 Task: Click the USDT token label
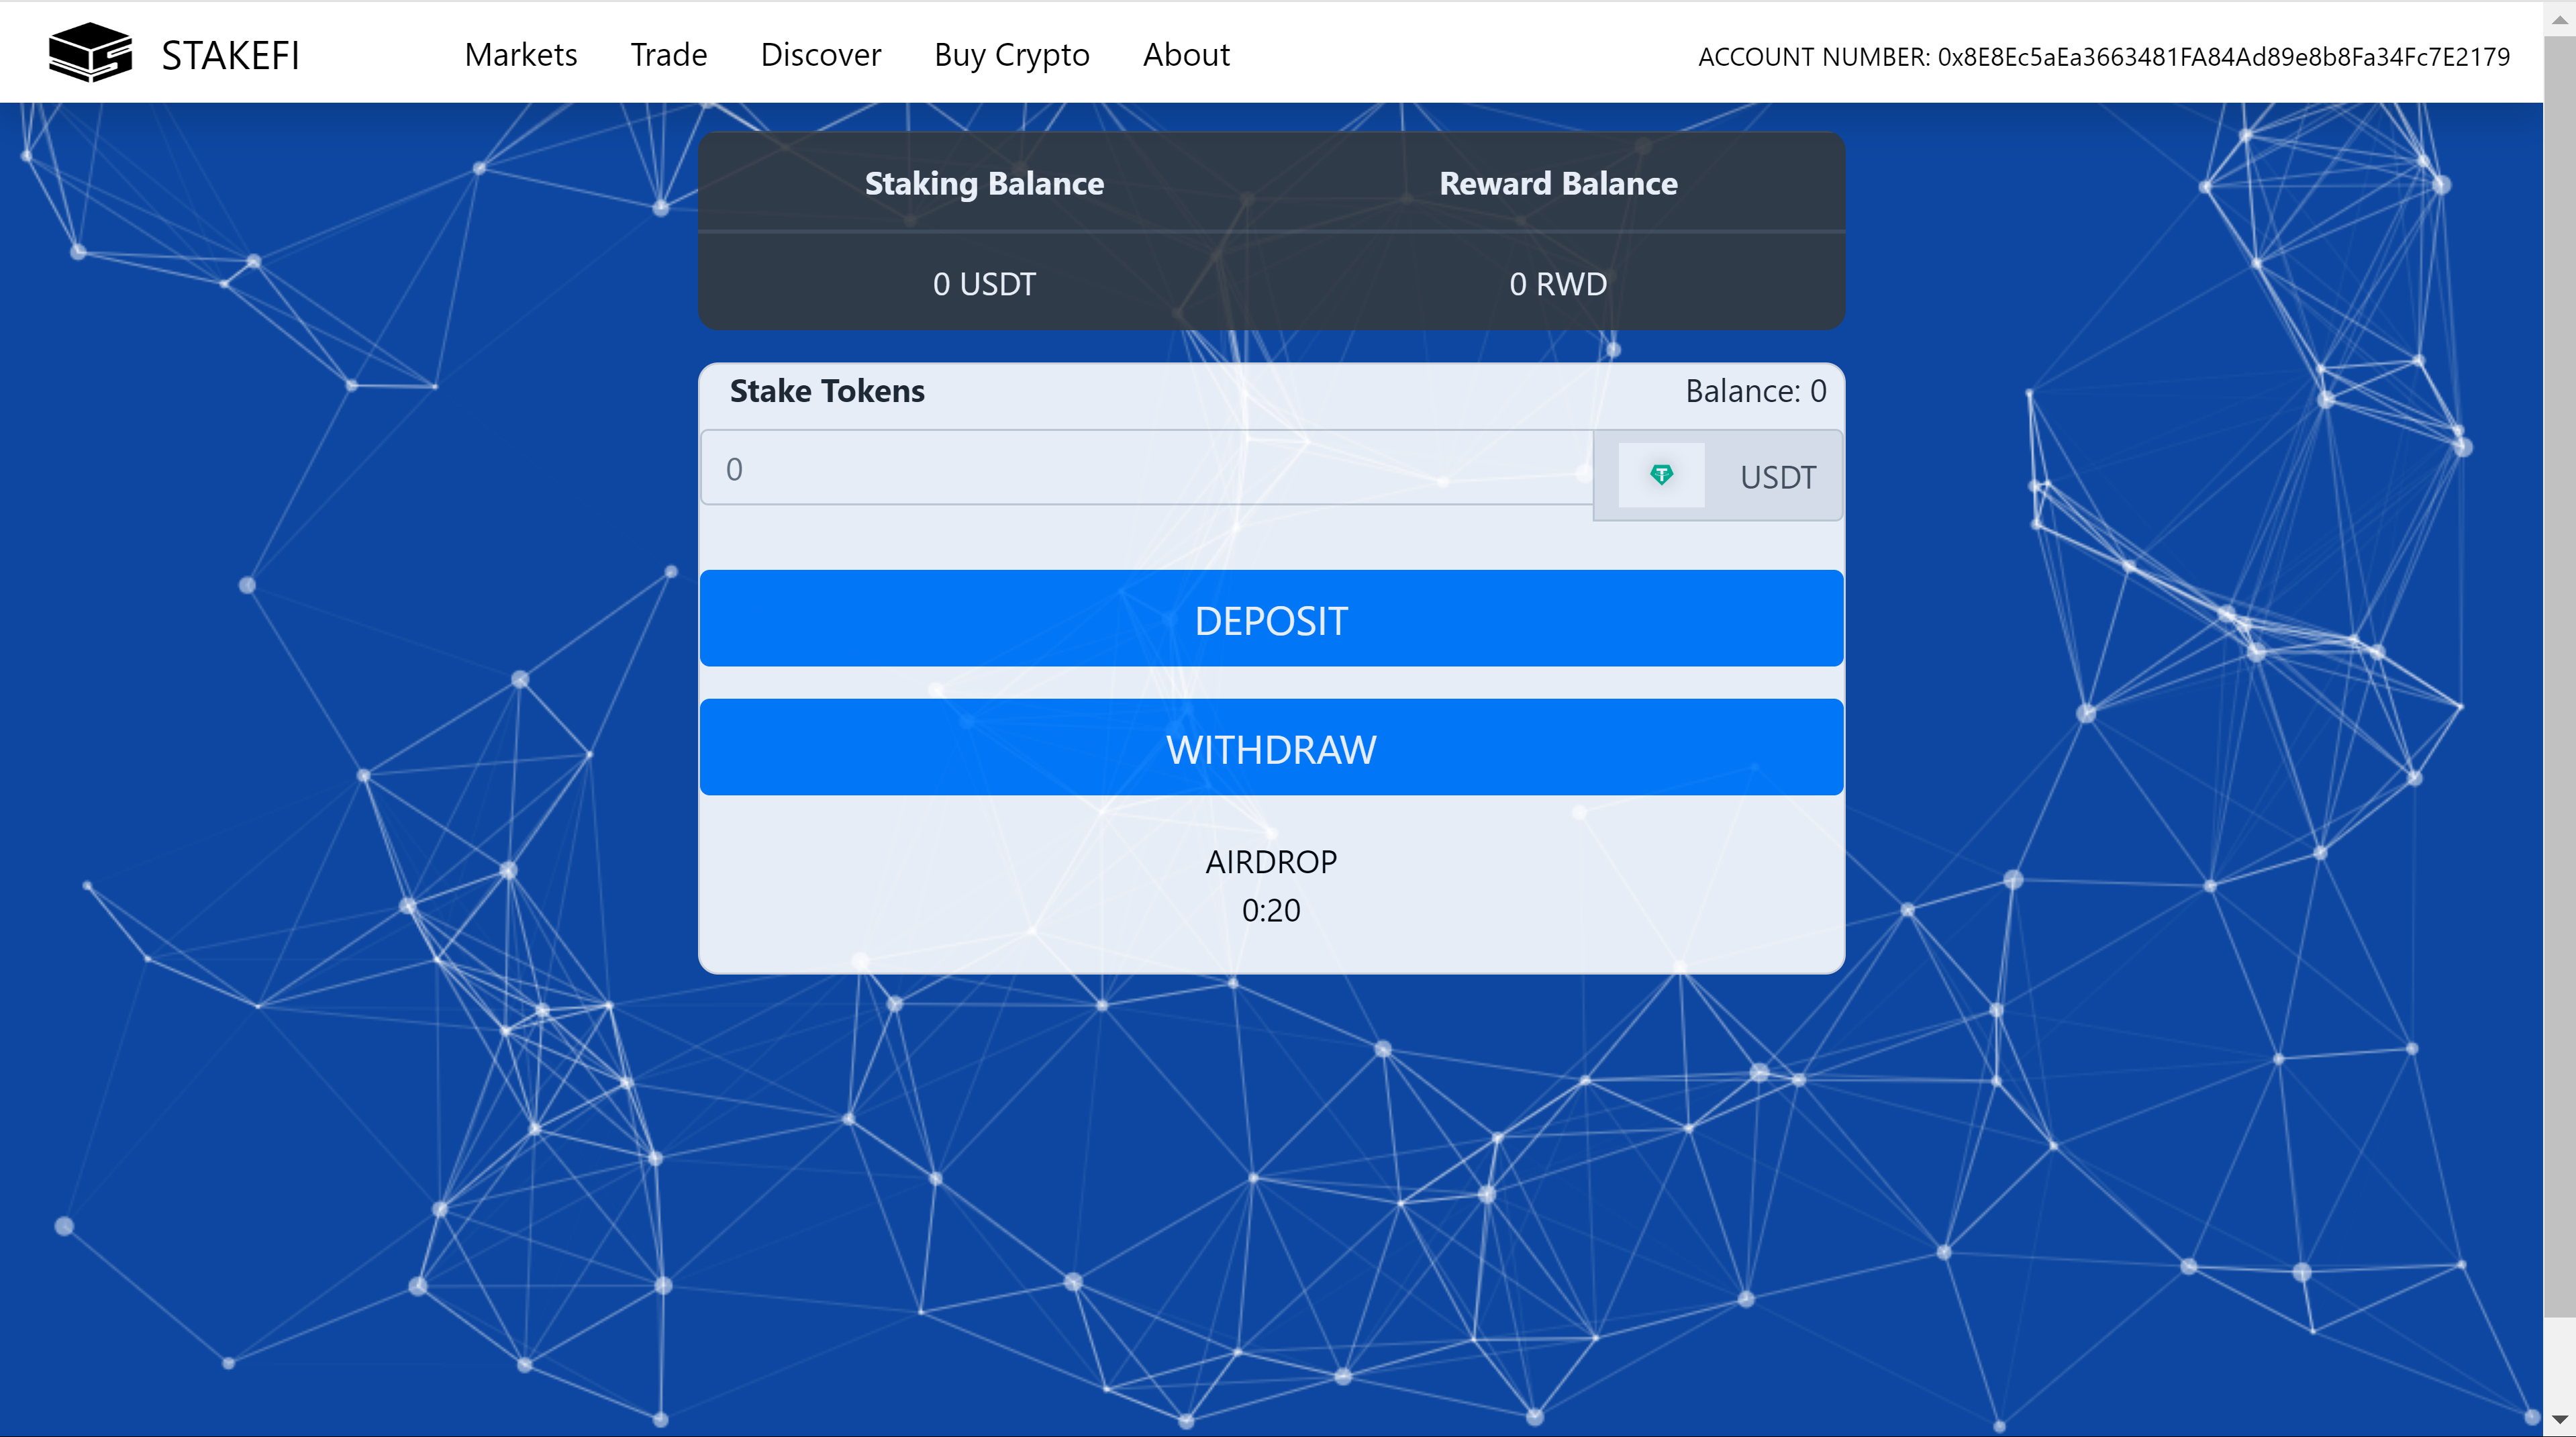coord(1777,477)
